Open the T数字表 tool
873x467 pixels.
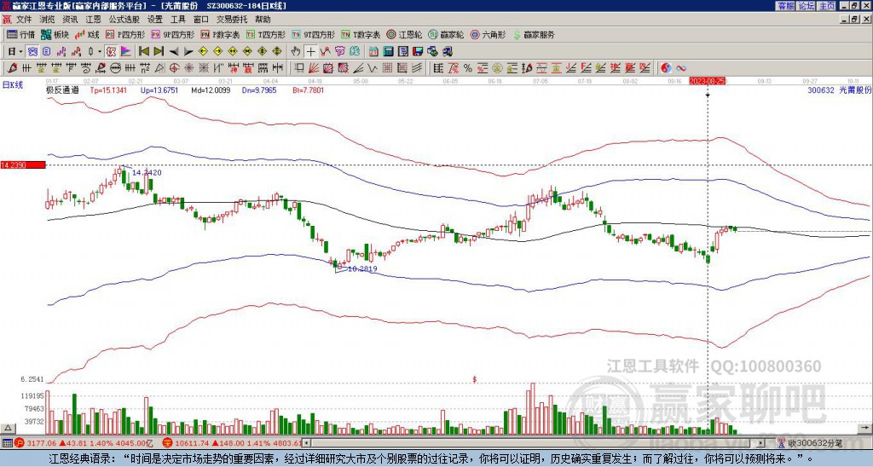(x=361, y=34)
